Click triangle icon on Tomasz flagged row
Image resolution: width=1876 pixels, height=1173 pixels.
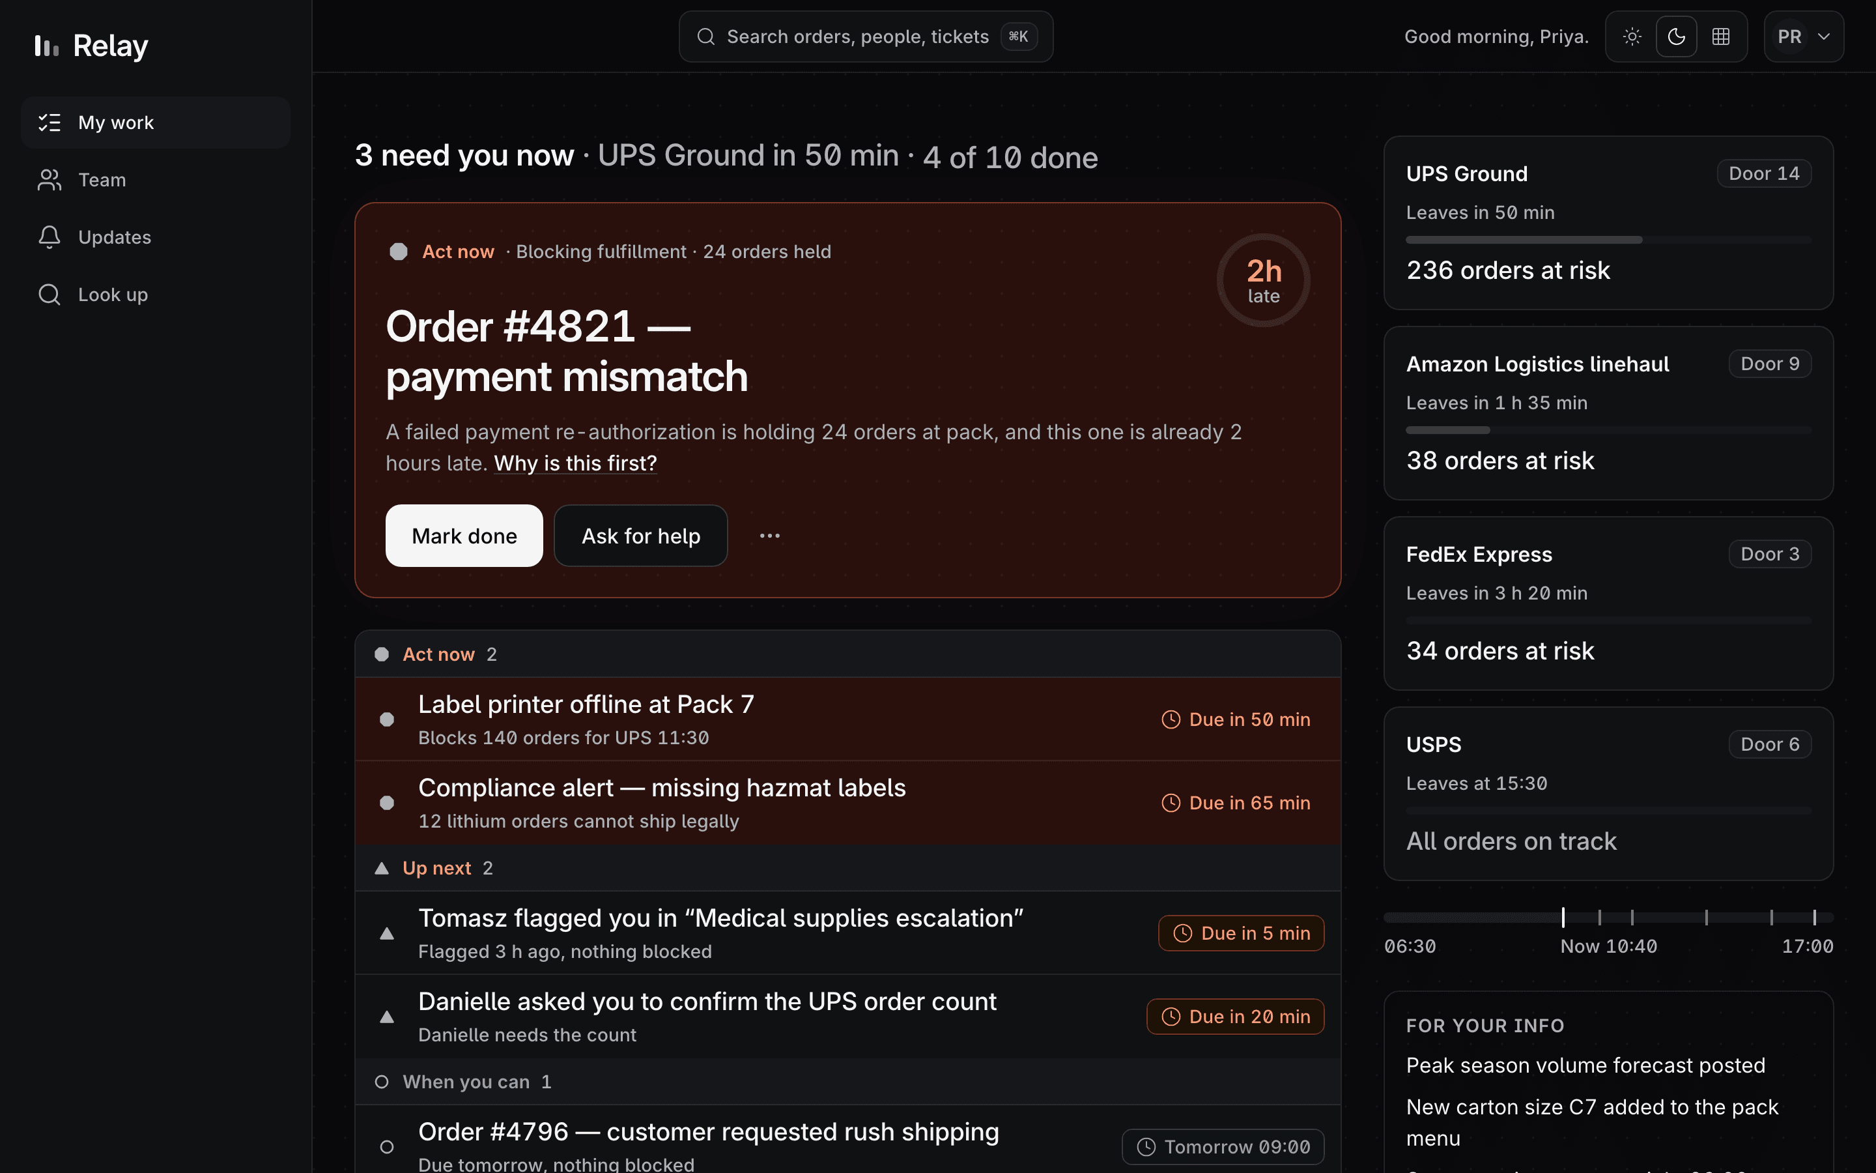387,934
